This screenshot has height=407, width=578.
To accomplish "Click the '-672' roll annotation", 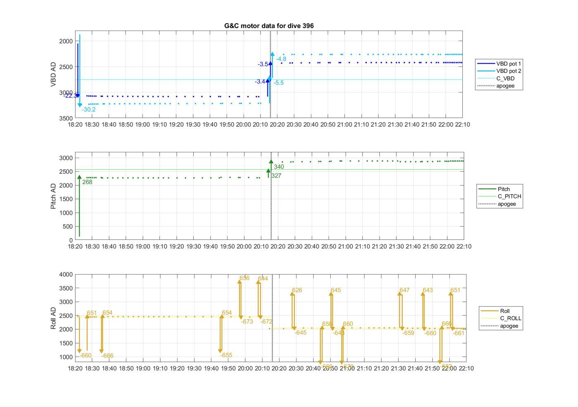I will click(x=266, y=322).
